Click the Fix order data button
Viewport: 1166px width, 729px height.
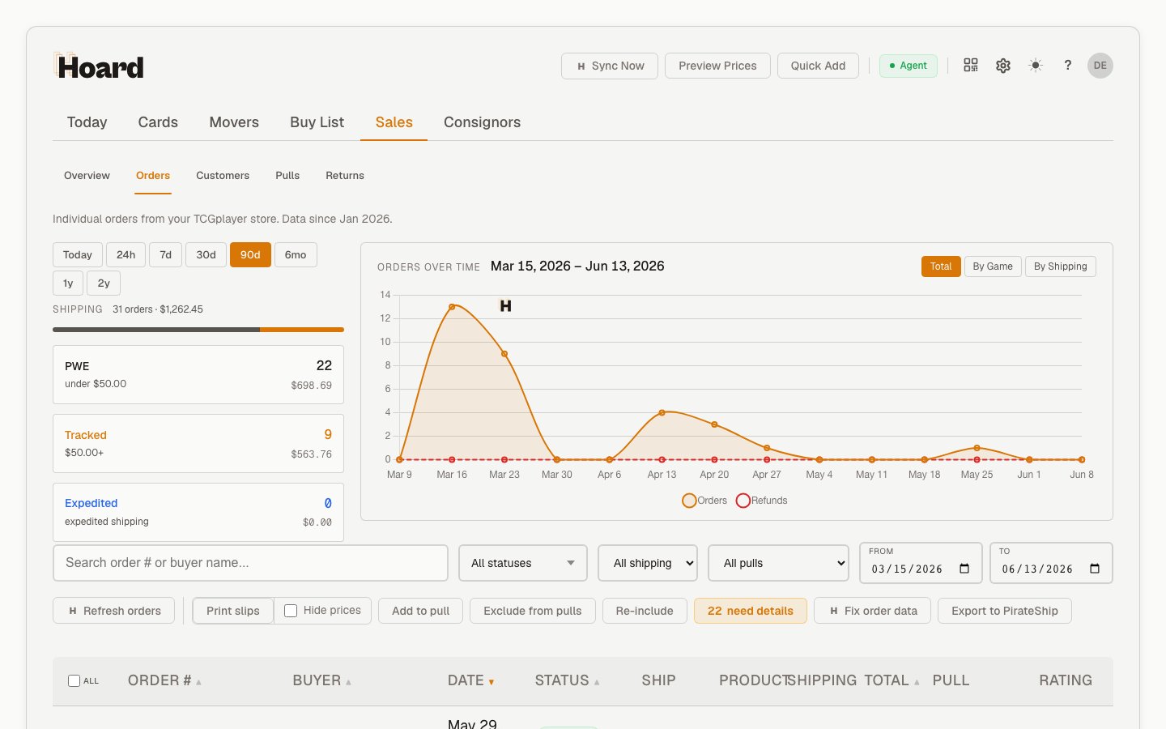pyautogui.click(x=872, y=611)
